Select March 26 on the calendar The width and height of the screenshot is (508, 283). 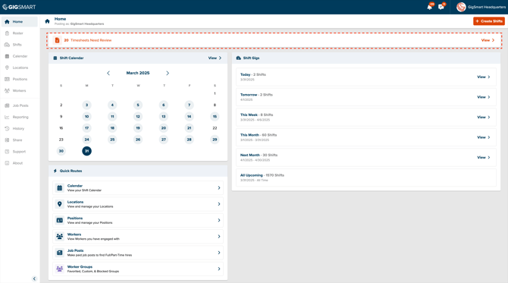click(x=138, y=140)
